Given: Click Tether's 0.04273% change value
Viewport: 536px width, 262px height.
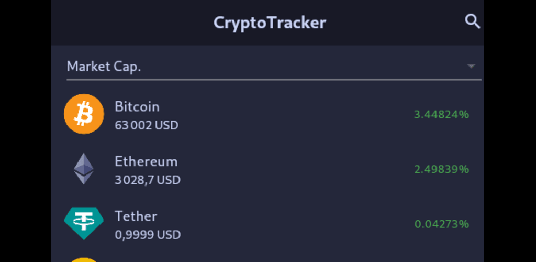Looking at the screenshot, I should 441,224.
